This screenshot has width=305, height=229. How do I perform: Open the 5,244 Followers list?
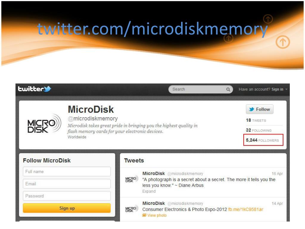(x=262, y=140)
